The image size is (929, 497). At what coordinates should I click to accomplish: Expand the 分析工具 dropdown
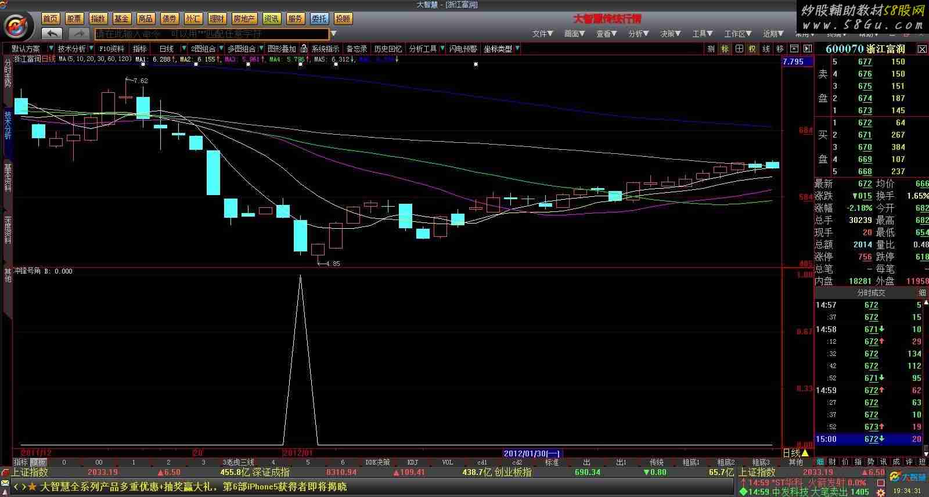tap(442, 49)
